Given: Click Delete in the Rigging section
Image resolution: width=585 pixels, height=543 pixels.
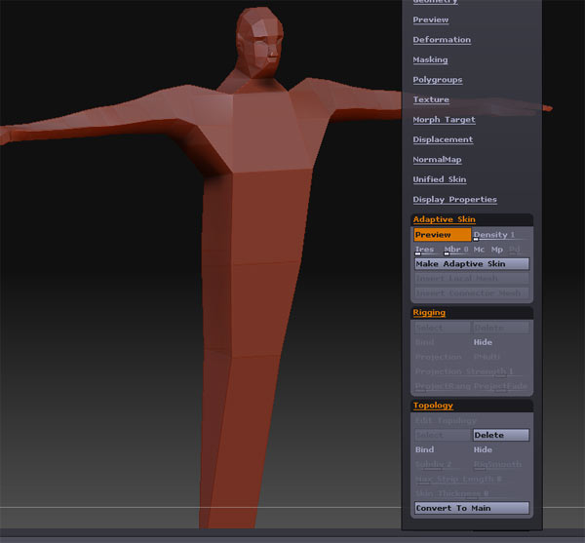Looking at the screenshot, I should pyautogui.click(x=501, y=328).
